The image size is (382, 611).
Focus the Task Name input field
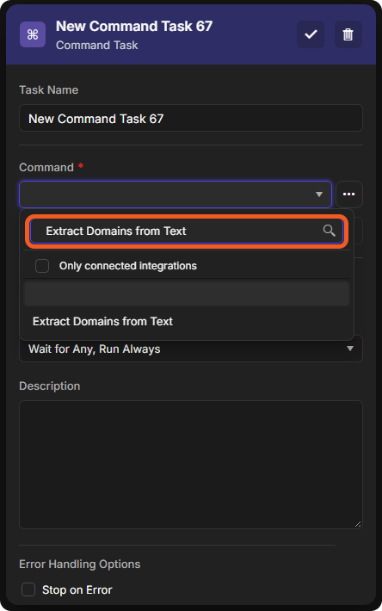(191, 118)
